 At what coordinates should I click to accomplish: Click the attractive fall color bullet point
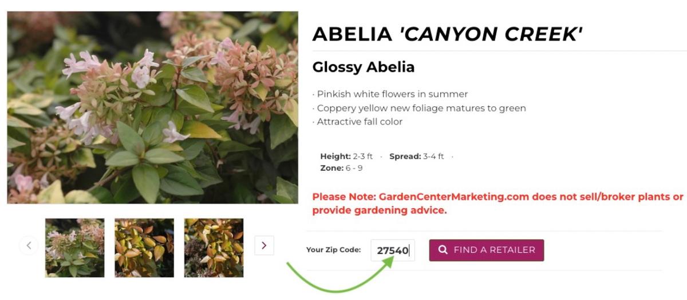click(x=358, y=122)
